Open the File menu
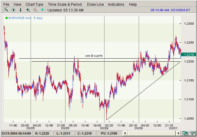Screen dimensions: 197x137 (x=6, y=5)
